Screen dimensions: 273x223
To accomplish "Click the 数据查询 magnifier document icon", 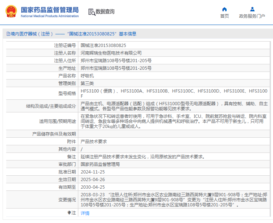I will tap(91, 12).
